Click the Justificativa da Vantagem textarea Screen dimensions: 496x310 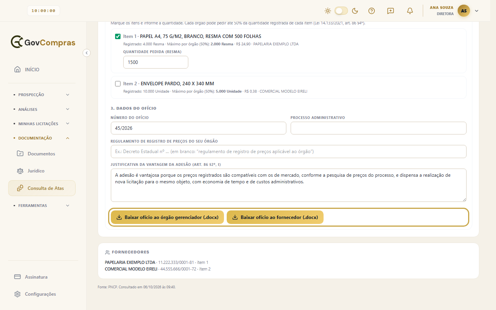(x=288, y=185)
